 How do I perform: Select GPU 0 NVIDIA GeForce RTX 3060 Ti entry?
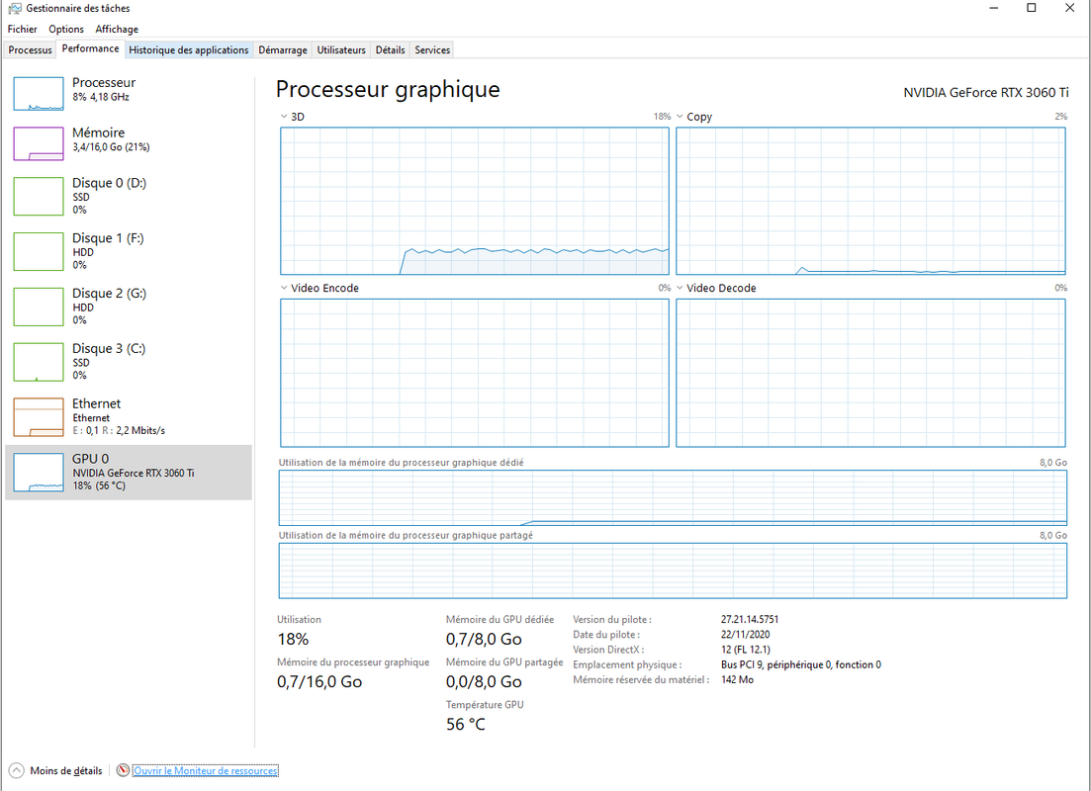click(129, 473)
